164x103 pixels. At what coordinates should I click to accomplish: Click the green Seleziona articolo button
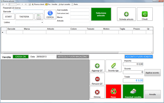click(x=101, y=14)
